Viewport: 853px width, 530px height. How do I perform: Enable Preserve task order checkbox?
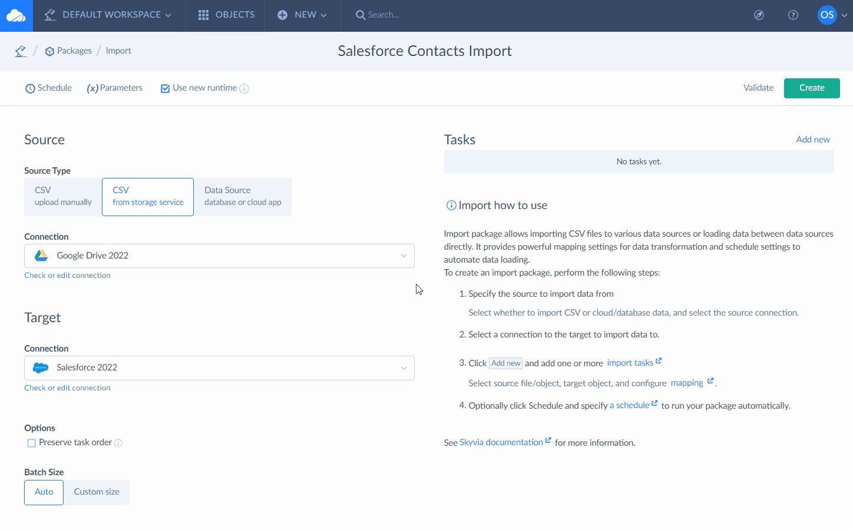click(x=32, y=443)
